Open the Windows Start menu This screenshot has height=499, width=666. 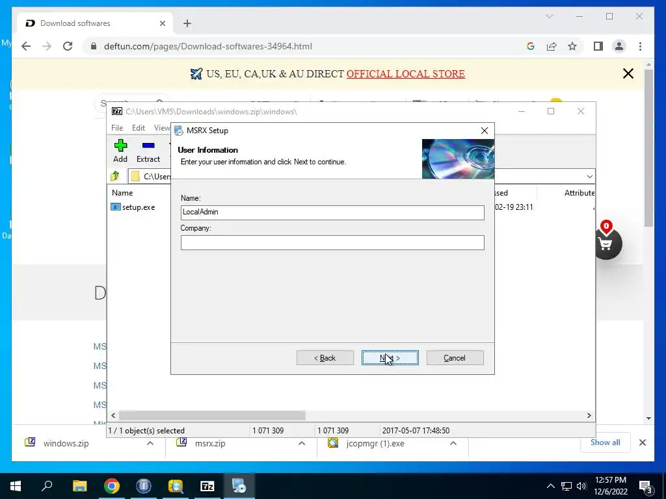click(x=16, y=486)
